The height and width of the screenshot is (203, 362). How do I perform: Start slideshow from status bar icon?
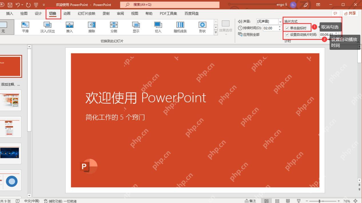point(299,201)
